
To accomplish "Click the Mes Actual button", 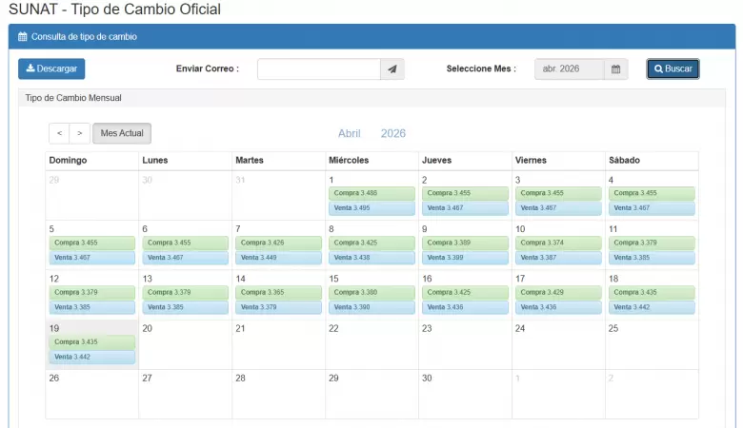I will 122,134.
